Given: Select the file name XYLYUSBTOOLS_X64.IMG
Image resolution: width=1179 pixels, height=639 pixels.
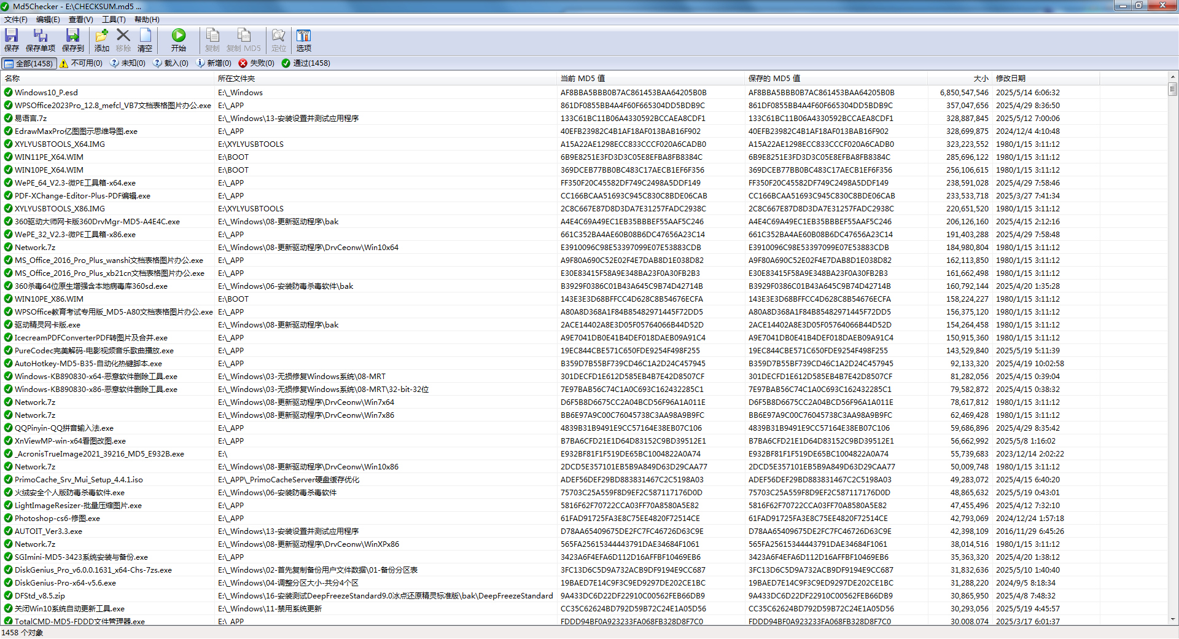Looking at the screenshot, I should coord(60,144).
